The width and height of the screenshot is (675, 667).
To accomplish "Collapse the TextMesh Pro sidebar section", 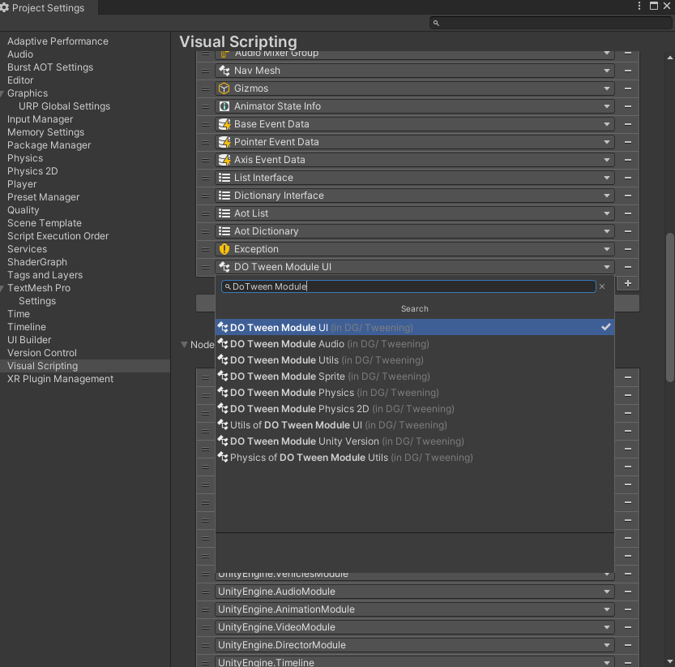I will [3, 288].
